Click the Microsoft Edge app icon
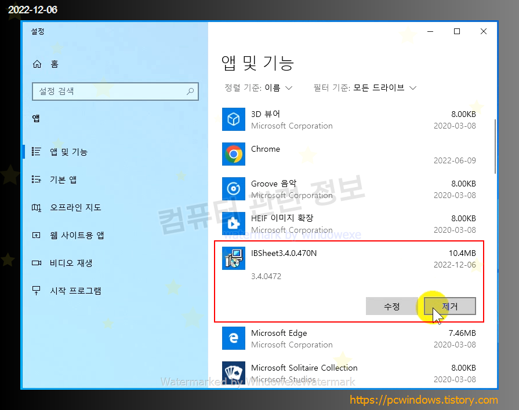This screenshot has height=410, width=519. point(234,338)
